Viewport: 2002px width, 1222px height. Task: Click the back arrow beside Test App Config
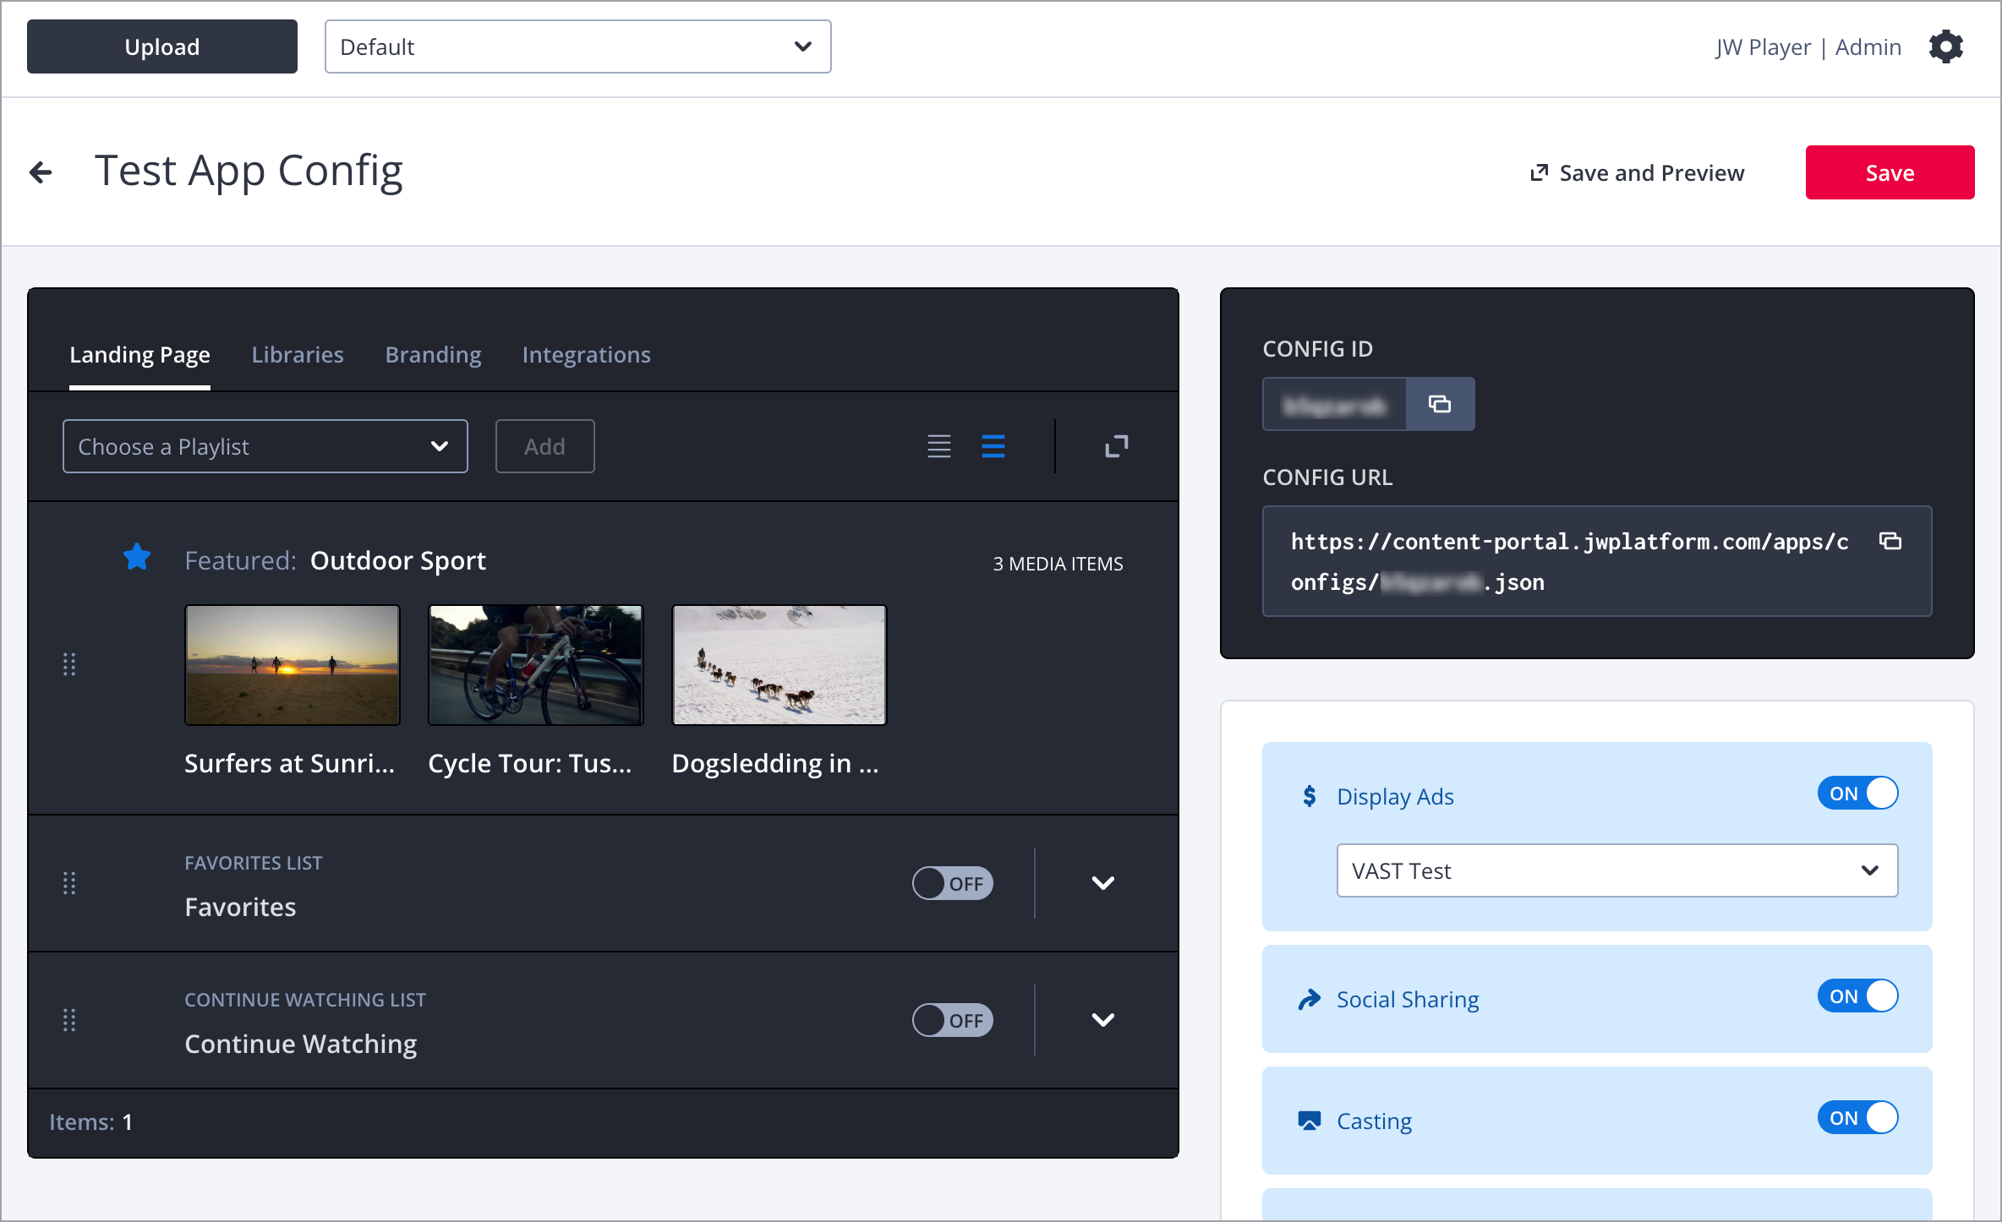click(41, 172)
